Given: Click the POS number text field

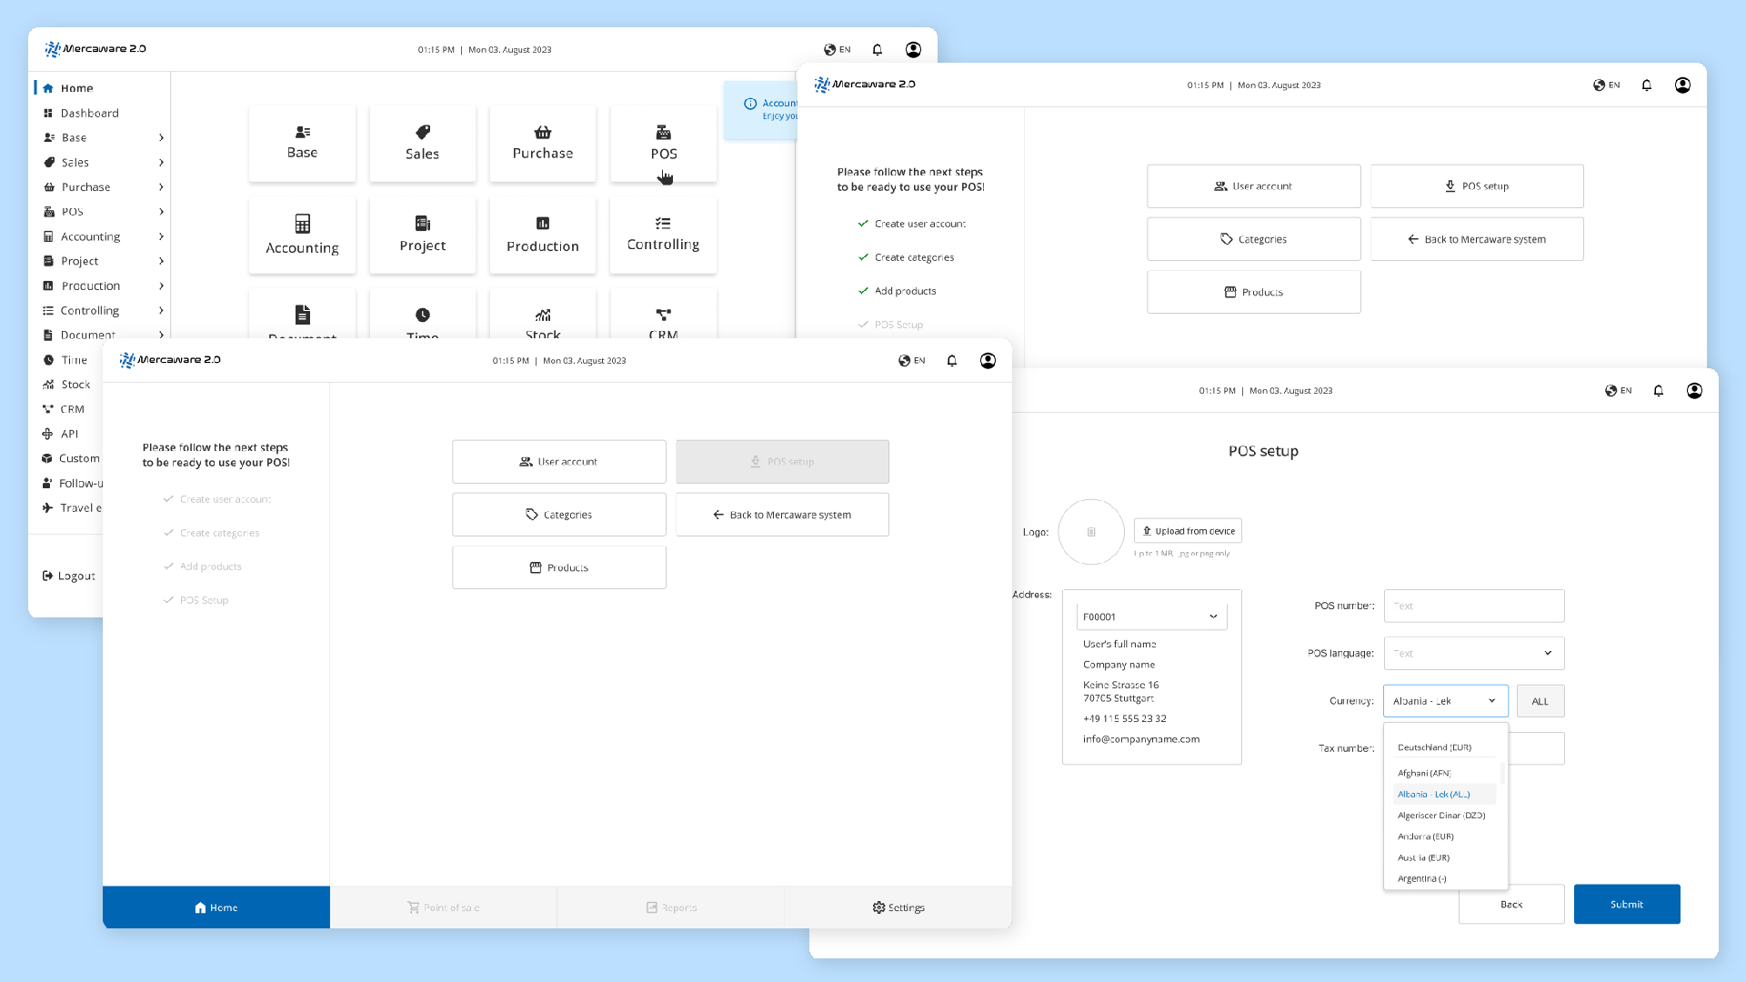Looking at the screenshot, I should (1473, 606).
